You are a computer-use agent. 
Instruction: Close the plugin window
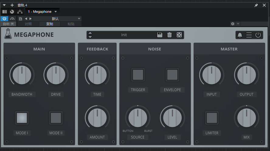[264, 5]
